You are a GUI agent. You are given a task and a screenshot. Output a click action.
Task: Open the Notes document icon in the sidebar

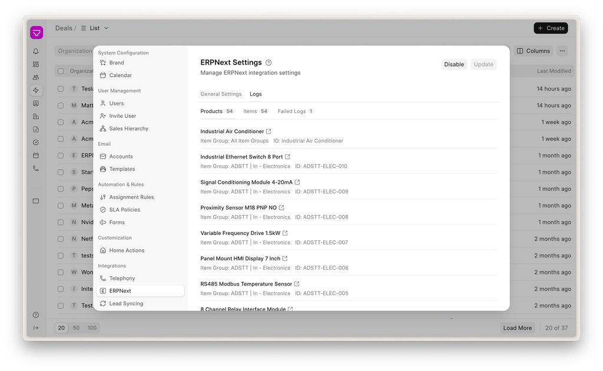36,130
